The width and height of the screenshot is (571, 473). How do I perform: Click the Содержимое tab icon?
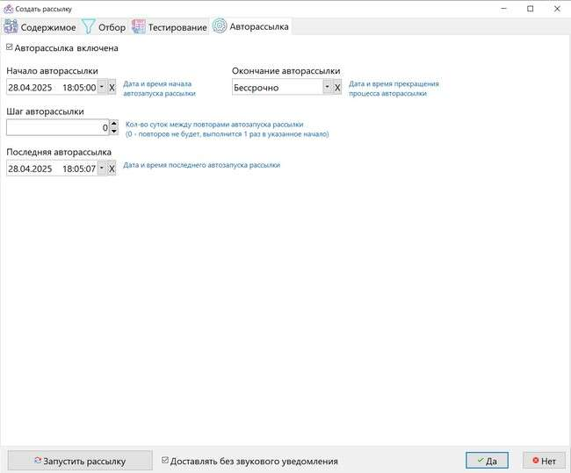coord(11,26)
